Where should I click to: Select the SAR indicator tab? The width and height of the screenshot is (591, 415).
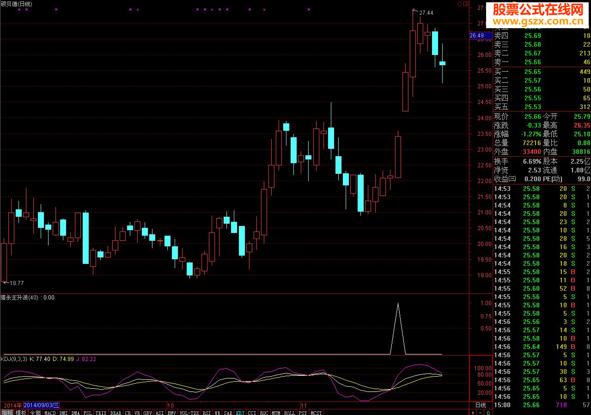229,412
